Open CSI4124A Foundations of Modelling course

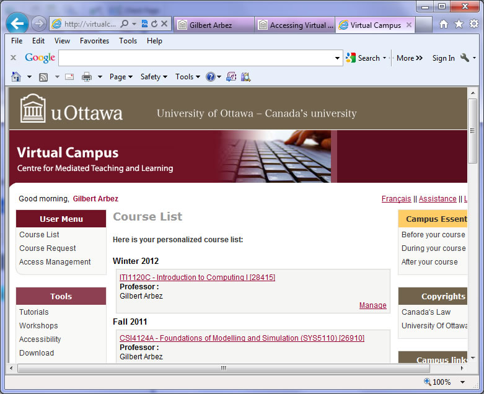click(242, 338)
